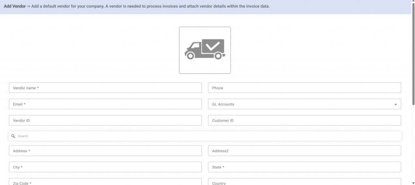Select the Zip Code field
Image resolution: width=415 pixels, height=185 pixels.
pyautogui.click(x=105, y=182)
